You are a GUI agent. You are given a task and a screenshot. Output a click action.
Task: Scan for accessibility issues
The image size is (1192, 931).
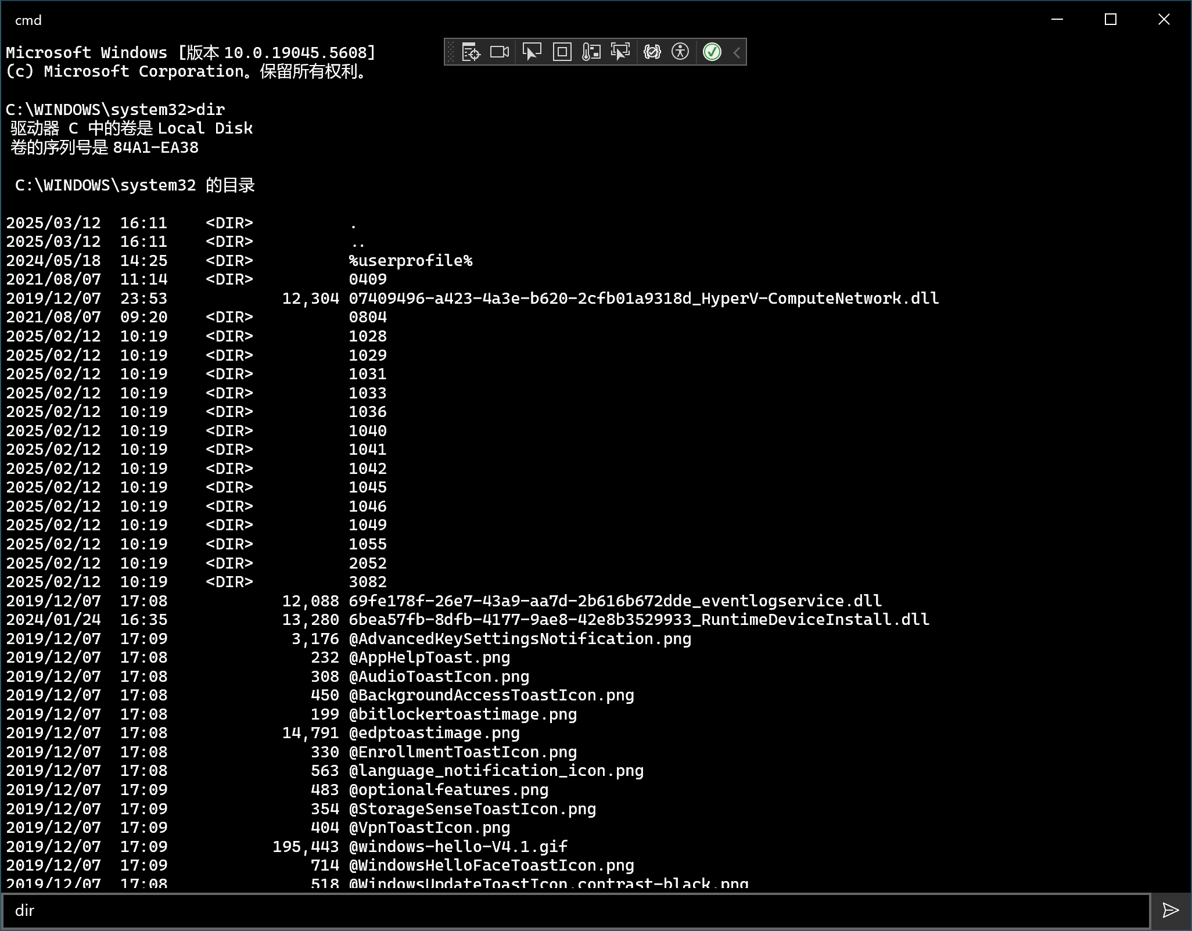(x=680, y=52)
